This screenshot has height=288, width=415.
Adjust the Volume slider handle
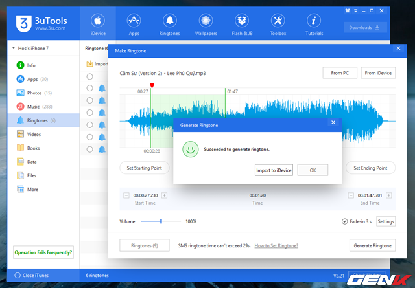tap(161, 221)
